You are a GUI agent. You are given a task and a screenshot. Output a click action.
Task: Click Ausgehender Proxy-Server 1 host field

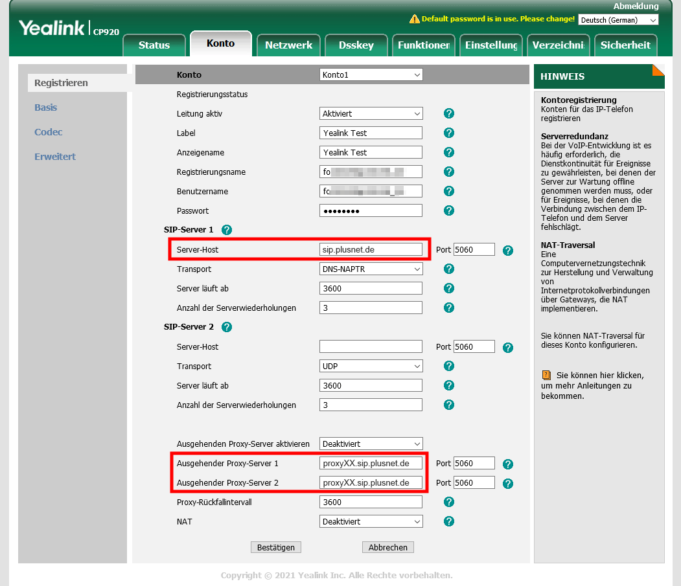tap(371, 463)
